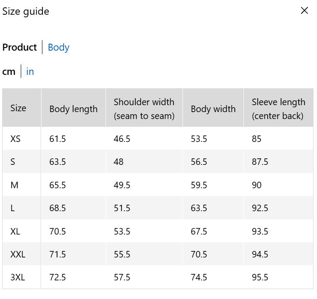Viewport: 317px width, 299px height.
Task: Select the XS size row label
Action: tap(15, 139)
